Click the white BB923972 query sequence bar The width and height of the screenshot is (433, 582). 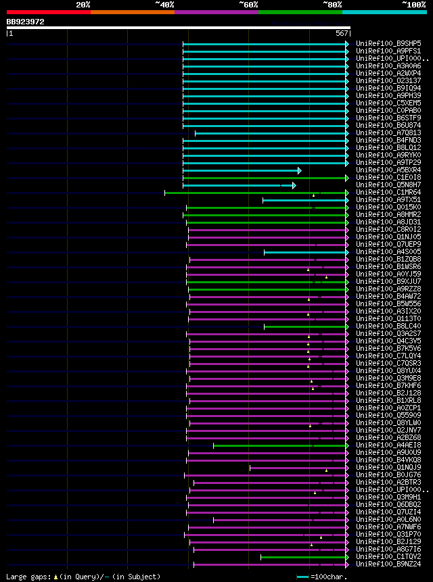pyautogui.click(x=178, y=28)
